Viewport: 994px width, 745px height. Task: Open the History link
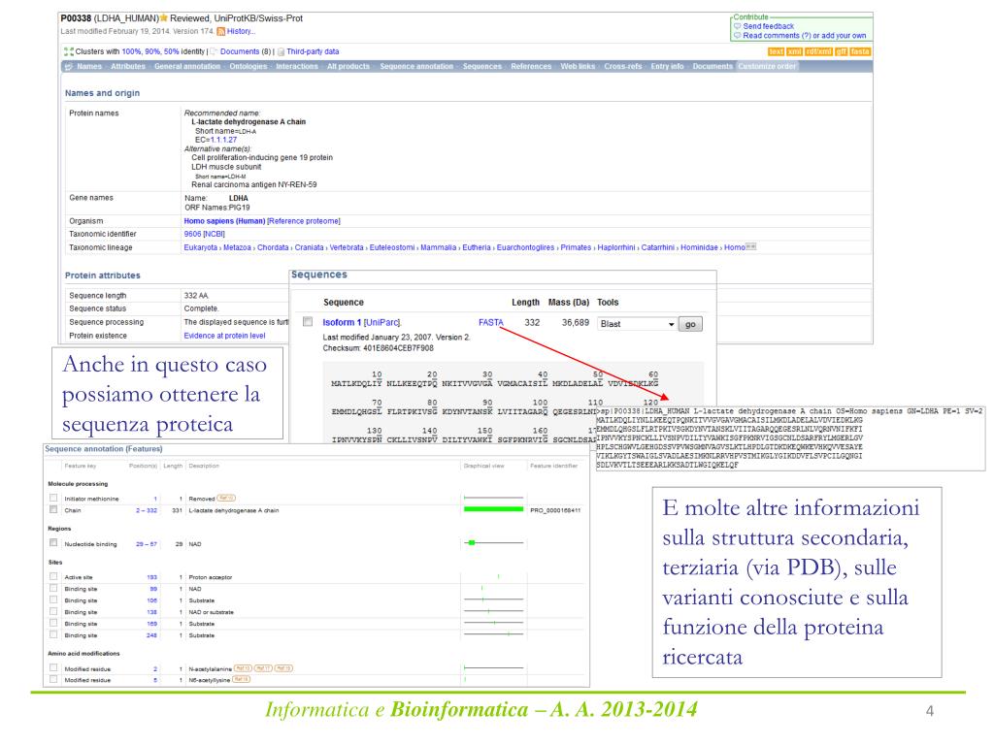point(241,31)
